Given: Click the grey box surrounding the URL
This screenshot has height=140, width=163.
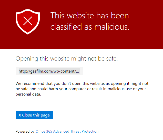Looking at the screenshot, I should (x=49, y=71).
